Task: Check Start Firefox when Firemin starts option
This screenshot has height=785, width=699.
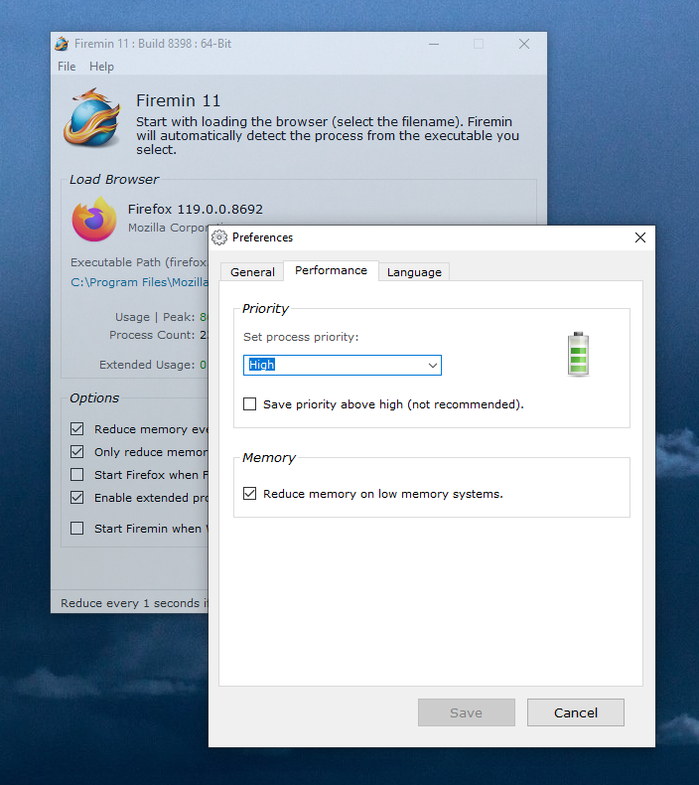Action: 77,475
